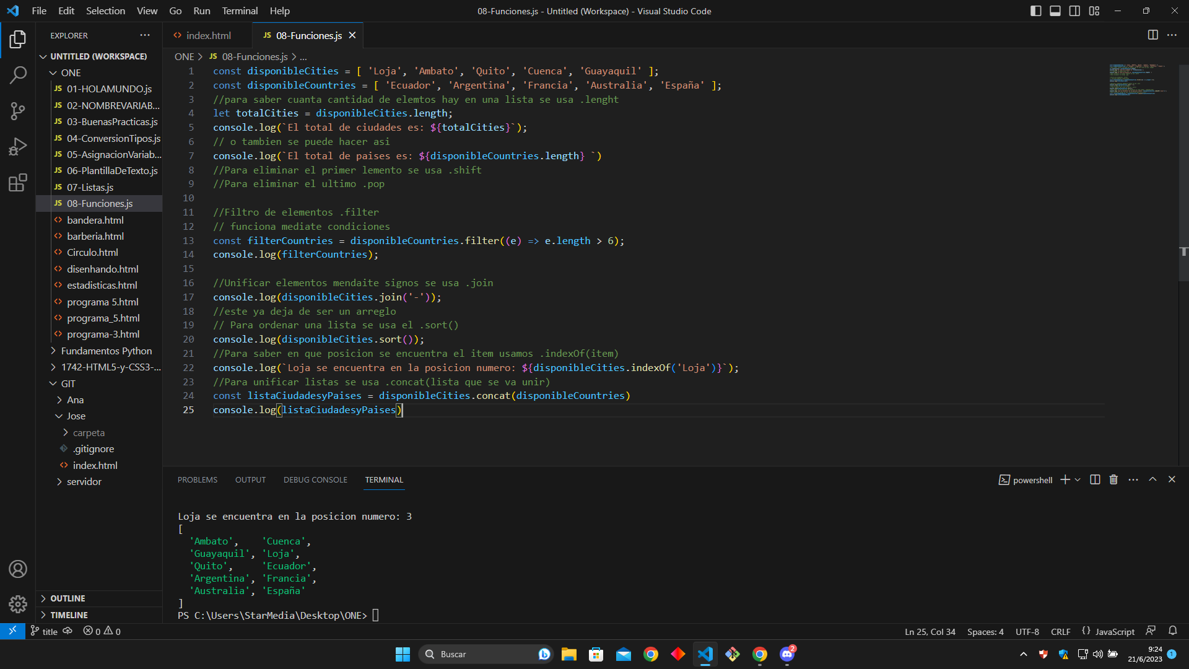Select the TERMINAL tab in panel
The height and width of the screenshot is (669, 1189).
point(384,480)
